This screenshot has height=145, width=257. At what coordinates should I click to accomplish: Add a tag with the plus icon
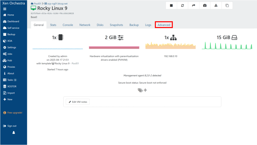pyautogui.click(x=145, y=90)
